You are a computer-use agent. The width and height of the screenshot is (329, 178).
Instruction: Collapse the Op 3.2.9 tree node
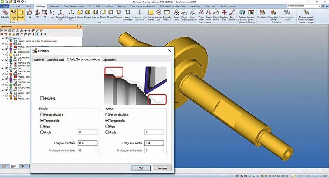(x=3, y=85)
